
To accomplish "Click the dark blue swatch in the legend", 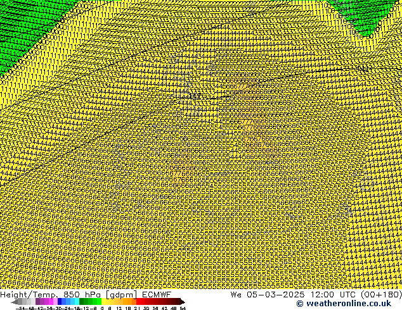I will (60, 301).
